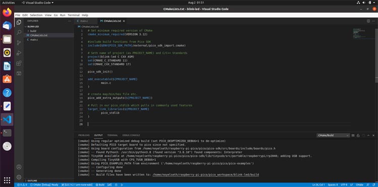Switch to the TERMINAL panel tab
Image resolution: width=378 pixels, height=187 pixels.
(112, 135)
